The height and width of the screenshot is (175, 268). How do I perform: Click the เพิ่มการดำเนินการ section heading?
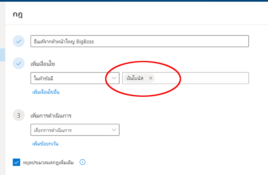[51, 116]
